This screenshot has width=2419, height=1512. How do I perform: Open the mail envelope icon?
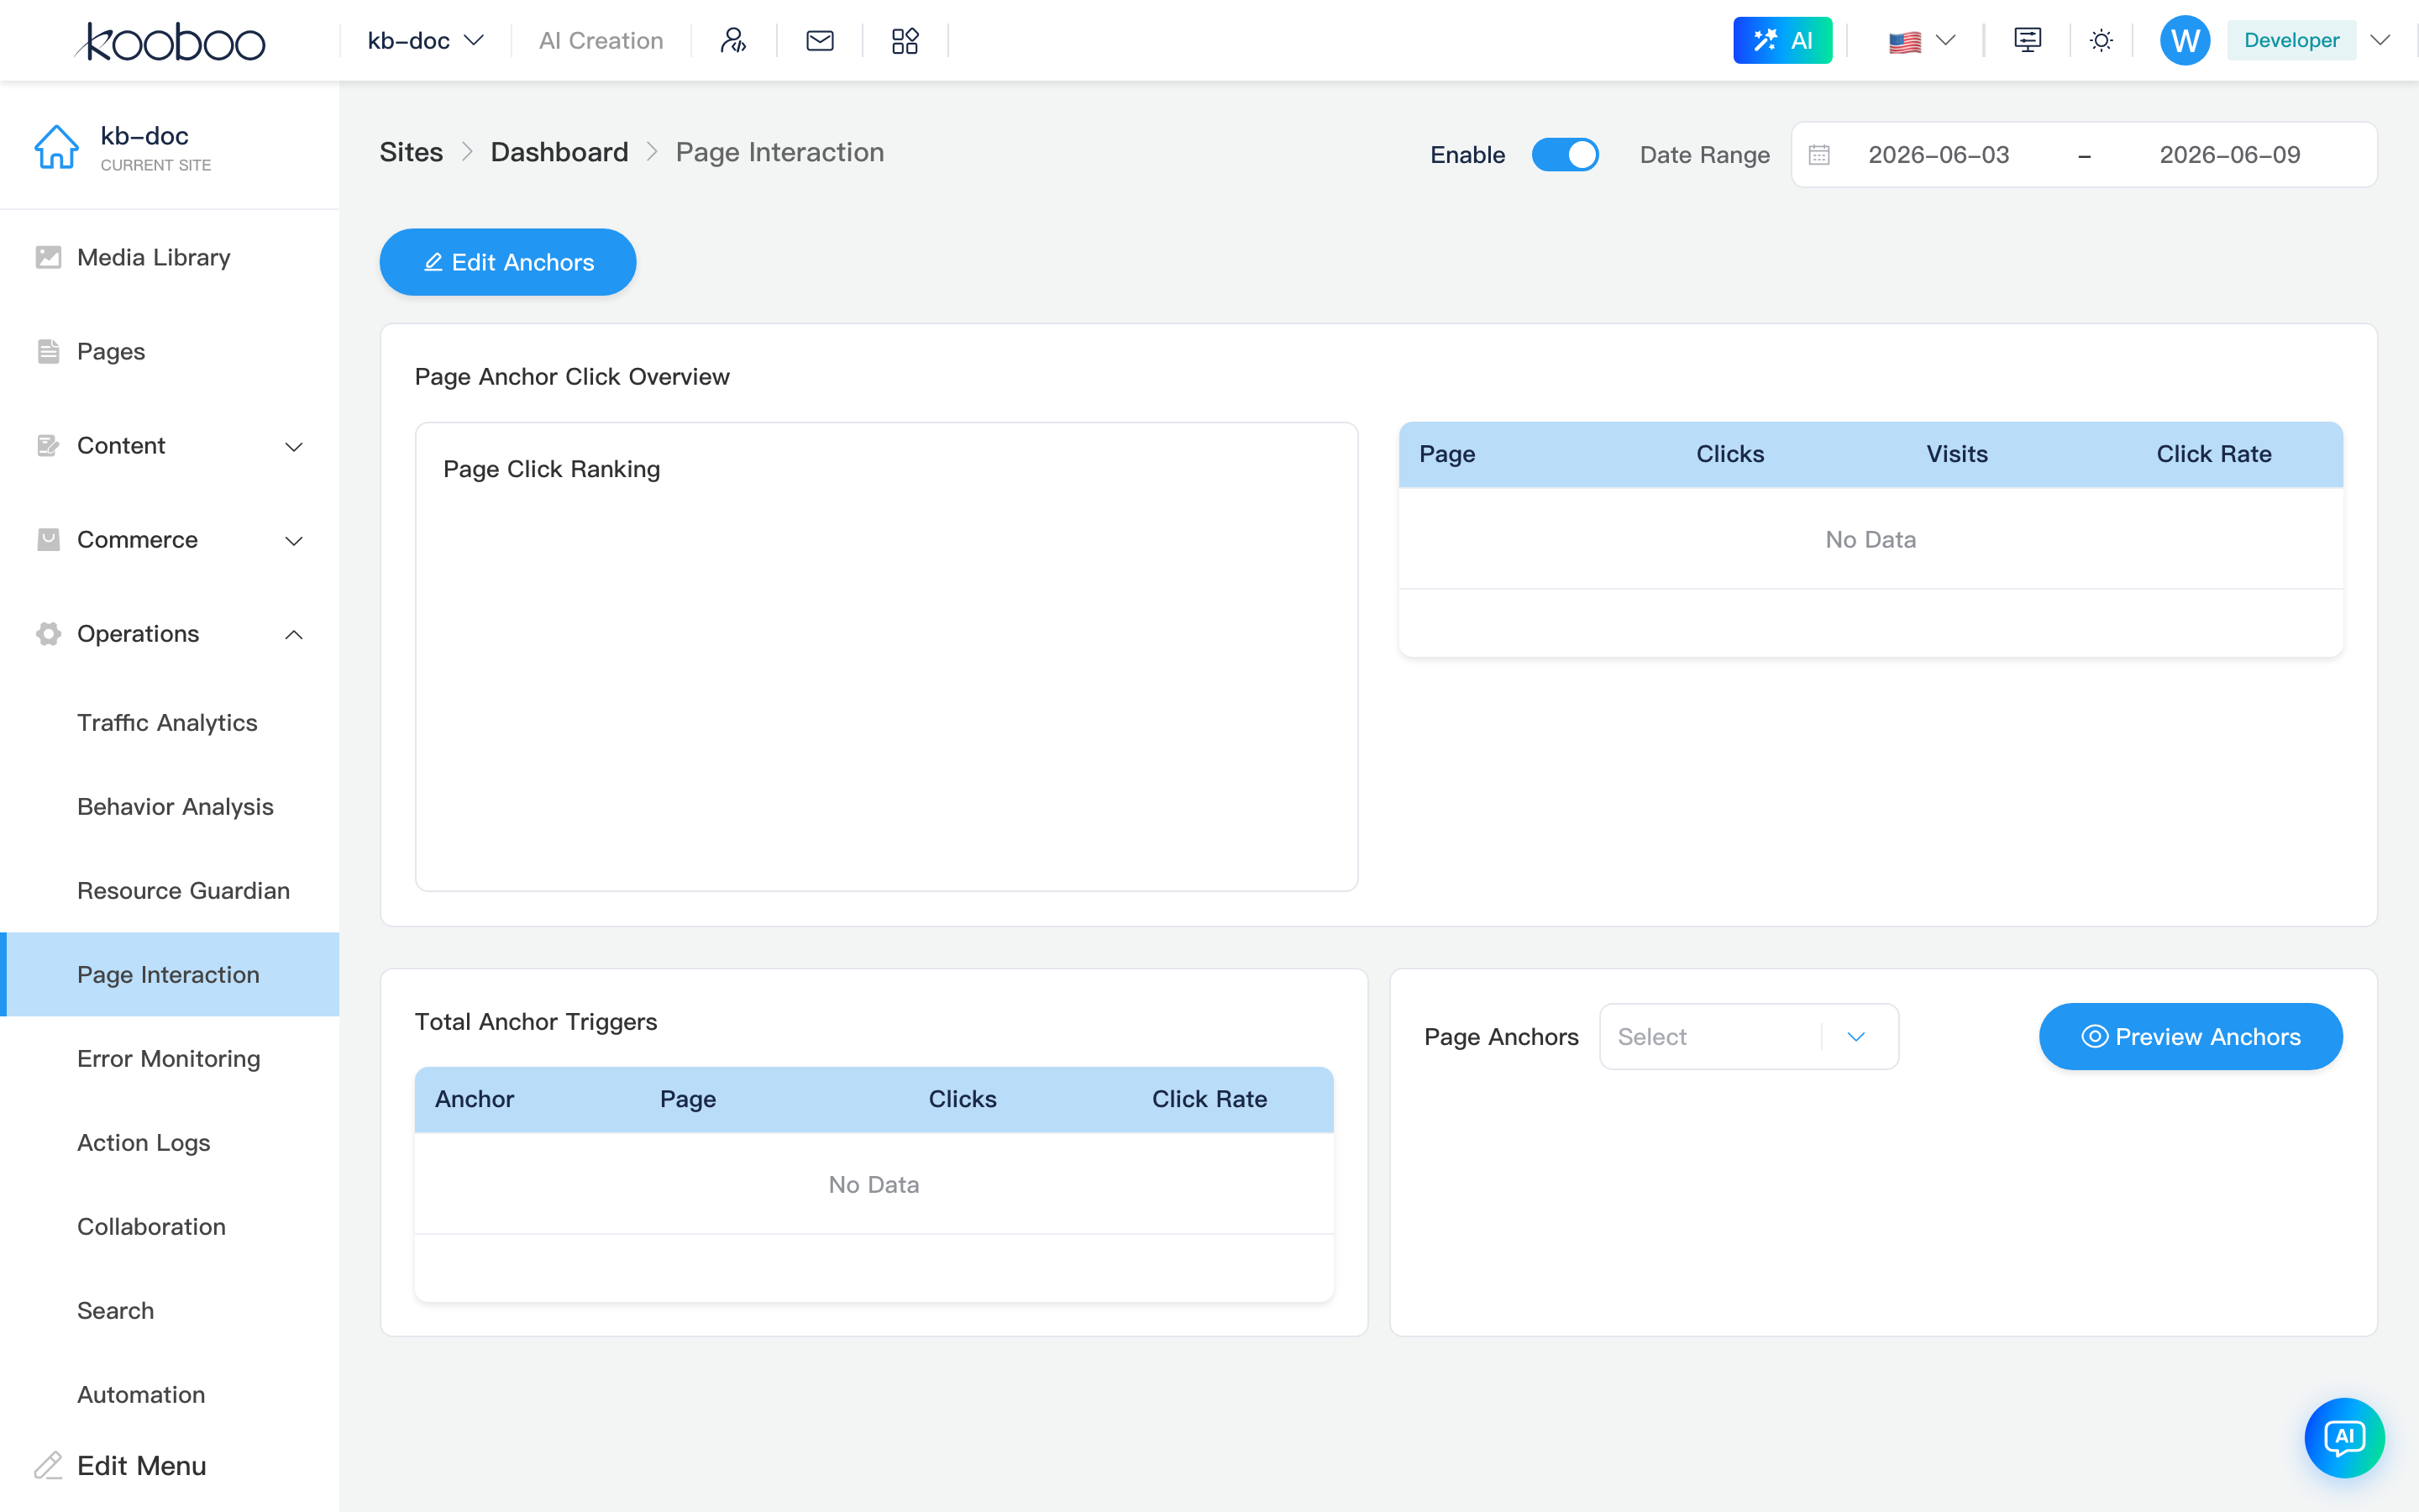coord(820,41)
